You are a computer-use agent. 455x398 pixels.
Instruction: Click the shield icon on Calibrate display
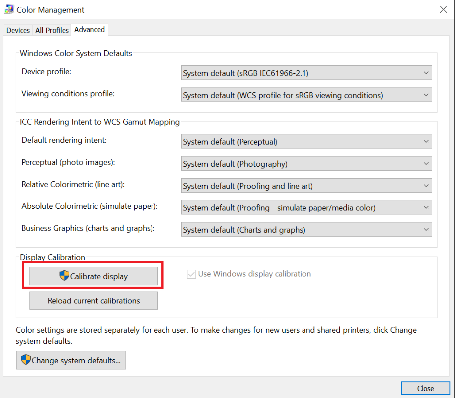pyautogui.click(x=64, y=276)
